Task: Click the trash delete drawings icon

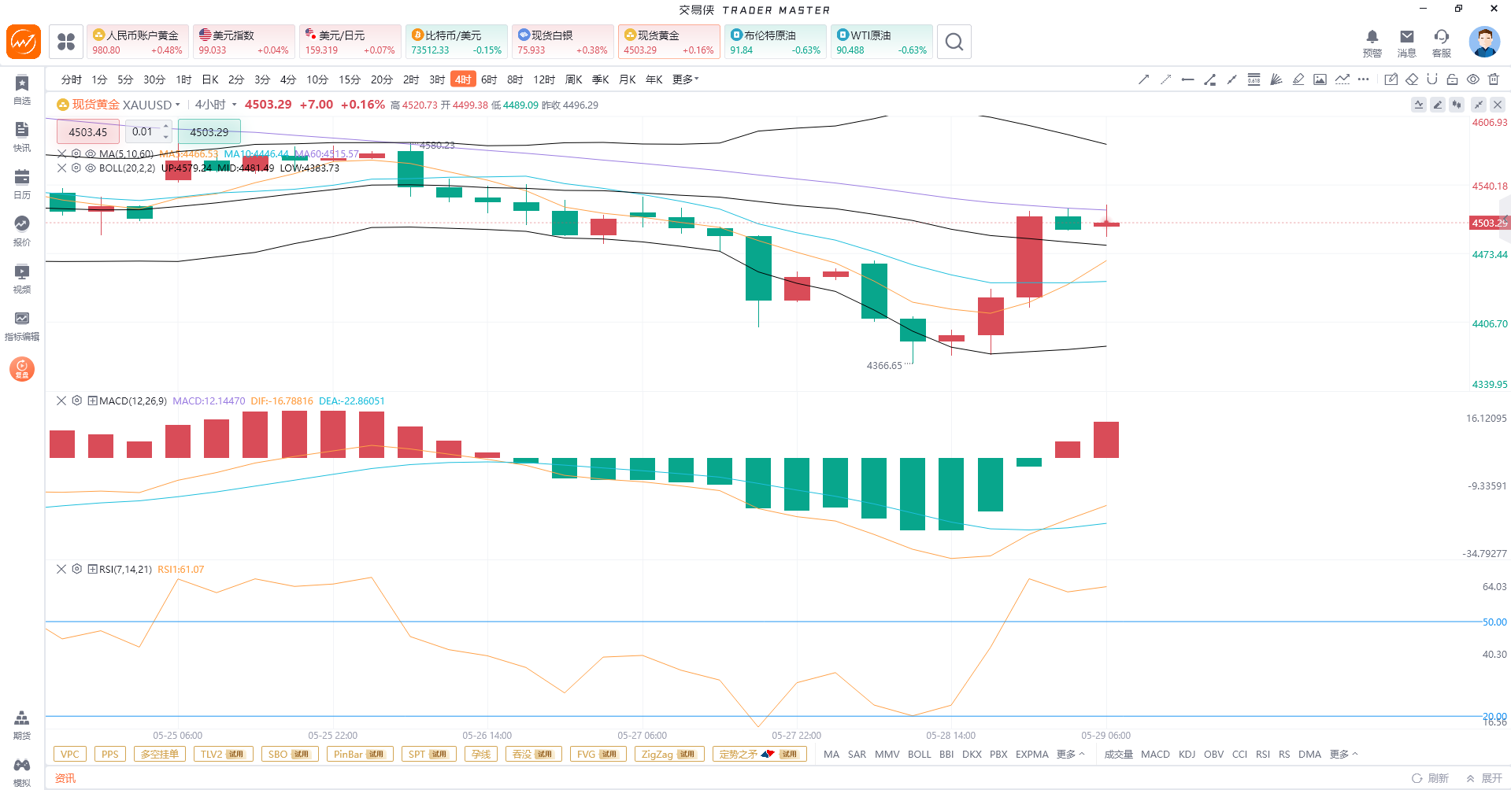Action: [x=1494, y=79]
